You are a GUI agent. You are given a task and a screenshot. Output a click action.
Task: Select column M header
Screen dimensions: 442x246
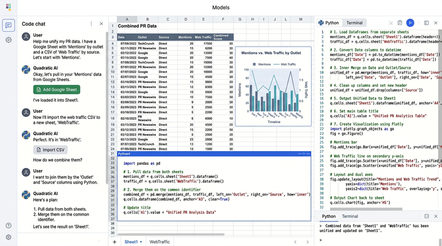(x=301, y=20)
